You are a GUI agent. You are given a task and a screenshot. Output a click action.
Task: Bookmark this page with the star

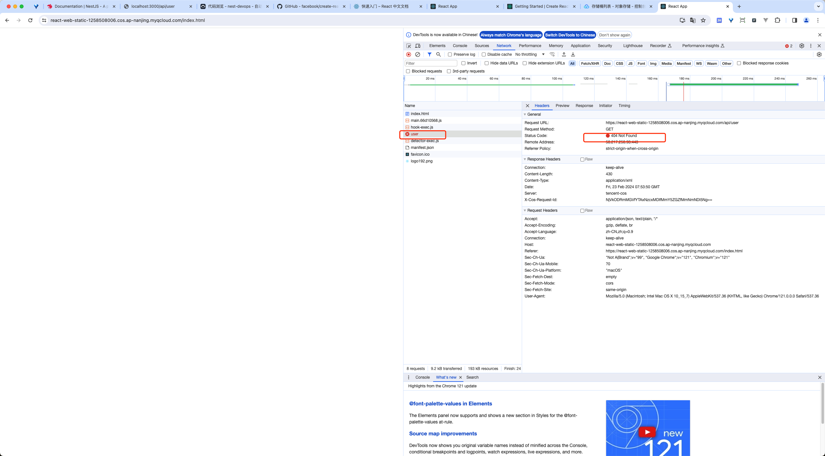[703, 20]
